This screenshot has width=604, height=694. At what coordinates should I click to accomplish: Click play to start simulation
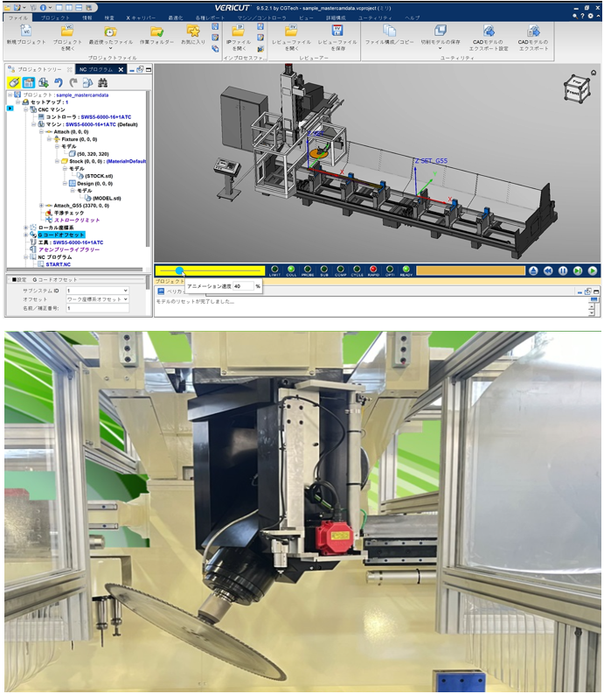click(593, 271)
